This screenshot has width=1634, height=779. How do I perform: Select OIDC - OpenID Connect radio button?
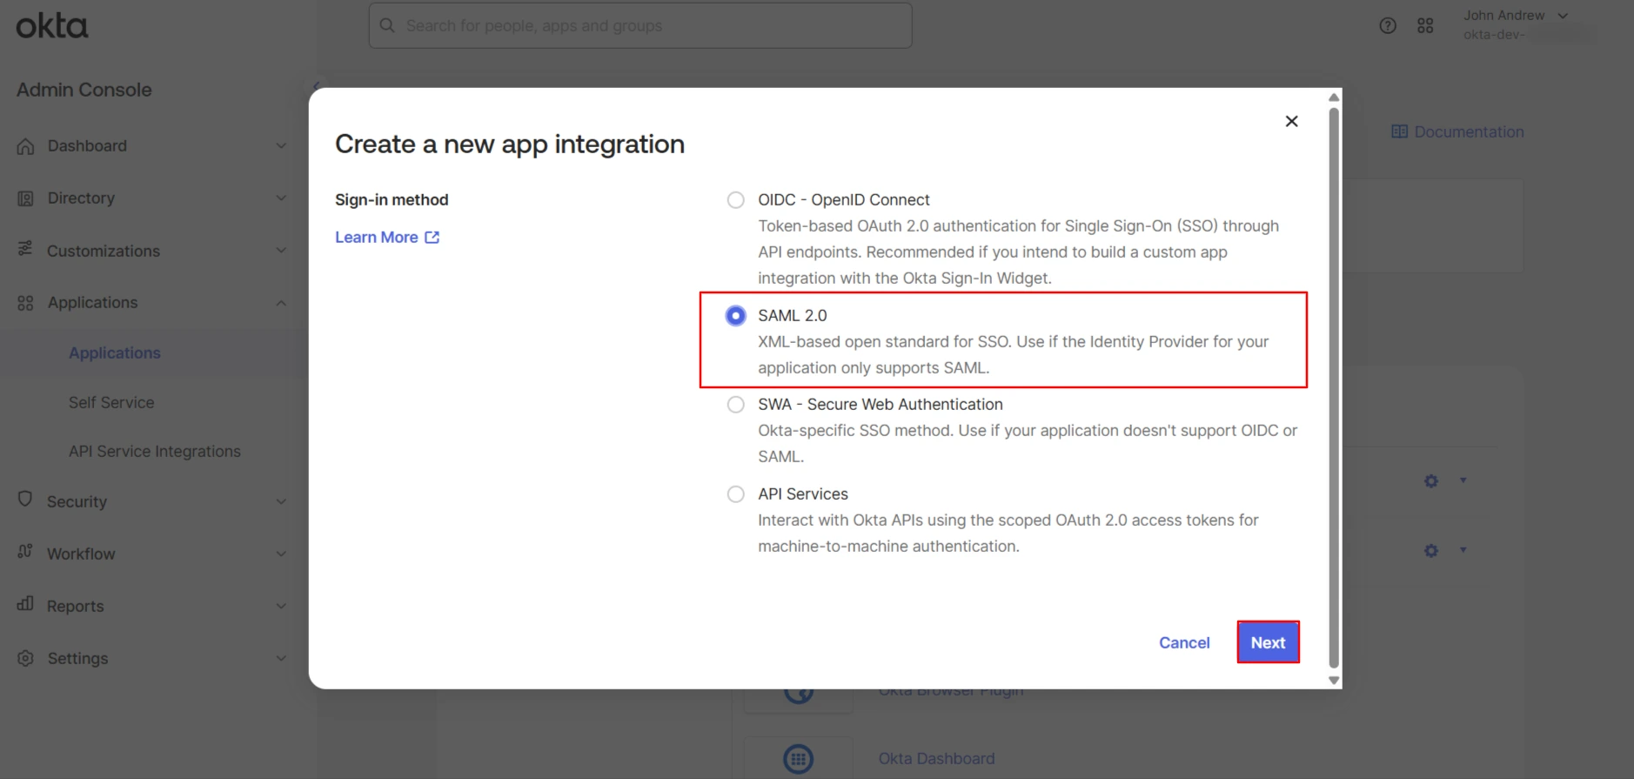(736, 200)
